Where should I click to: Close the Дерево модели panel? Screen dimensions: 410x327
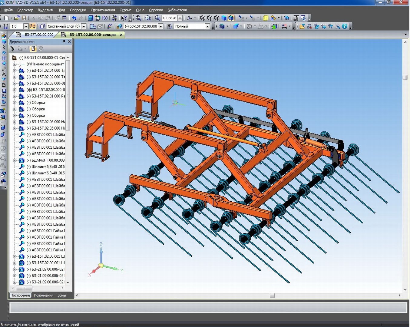pyautogui.click(x=69, y=41)
